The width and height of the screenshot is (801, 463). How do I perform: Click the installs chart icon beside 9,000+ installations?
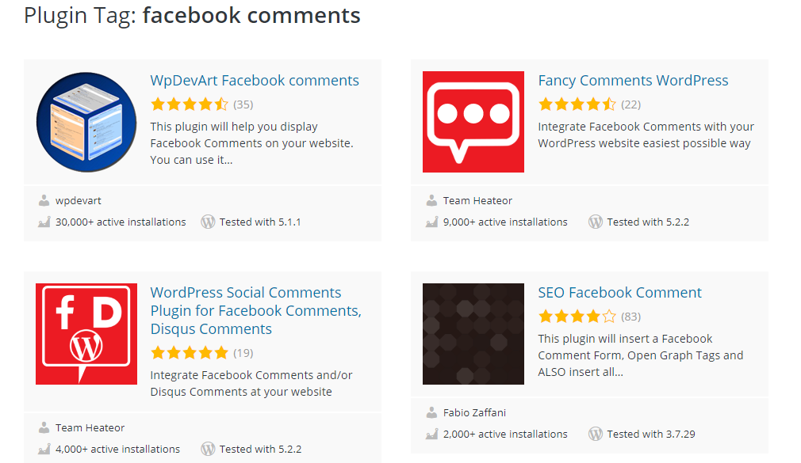point(431,222)
